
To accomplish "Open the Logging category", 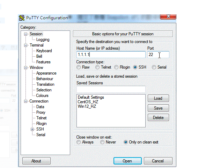I will pyautogui.click(x=43, y=40).
